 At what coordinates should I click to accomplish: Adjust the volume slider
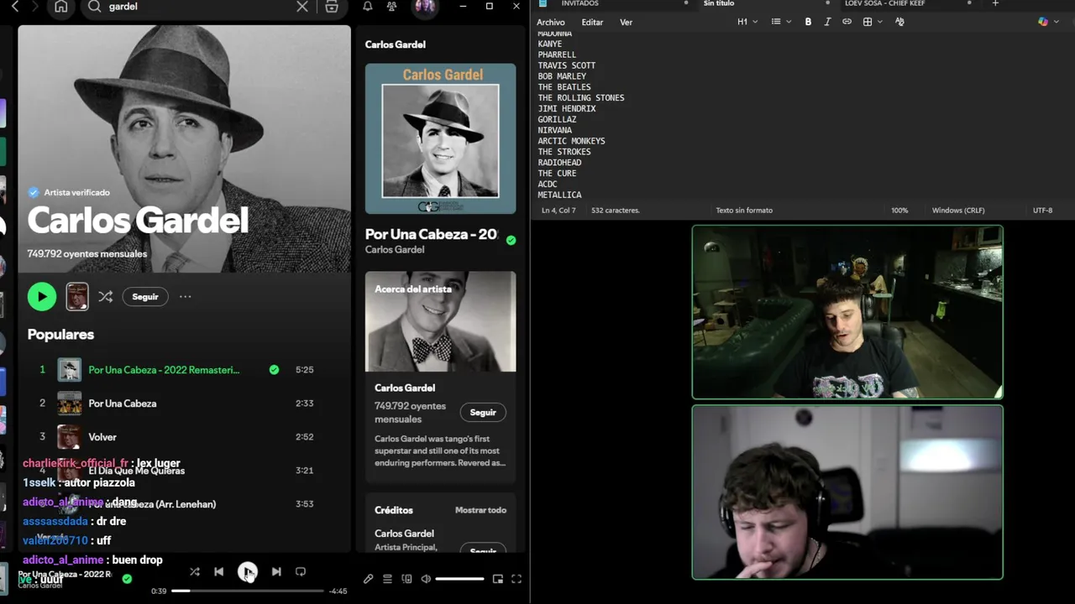pyautogui.click(x=459, y=579)
